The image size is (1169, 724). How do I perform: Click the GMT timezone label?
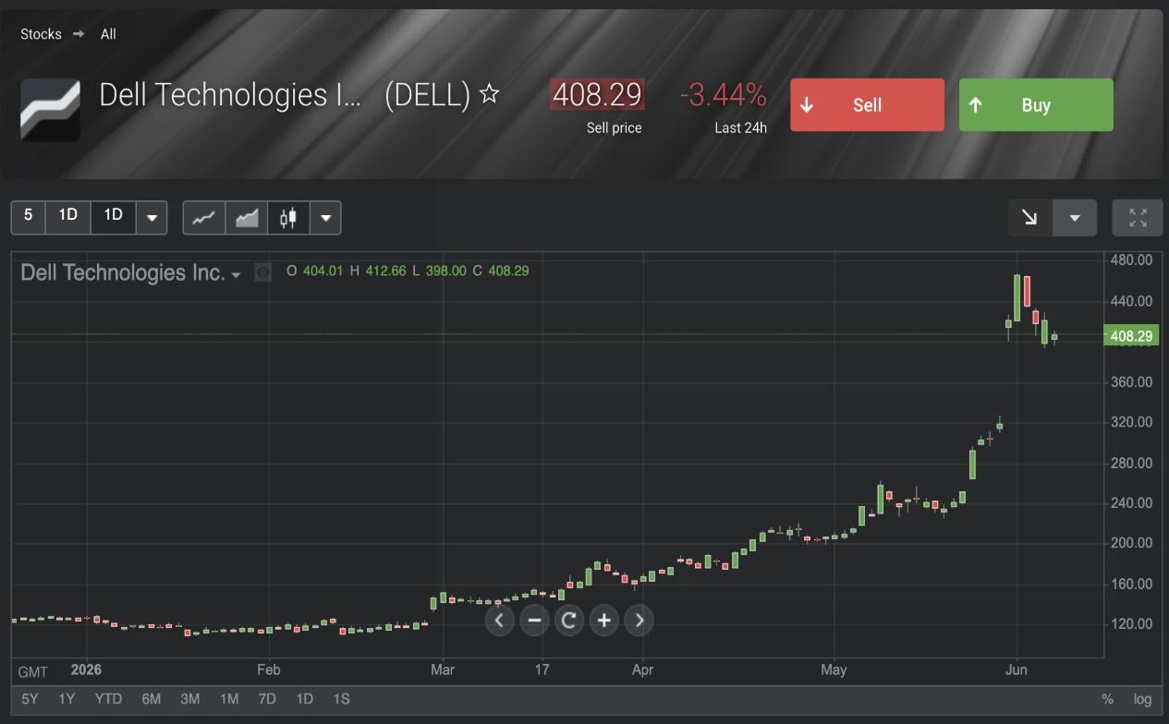(x=32, y=671)
